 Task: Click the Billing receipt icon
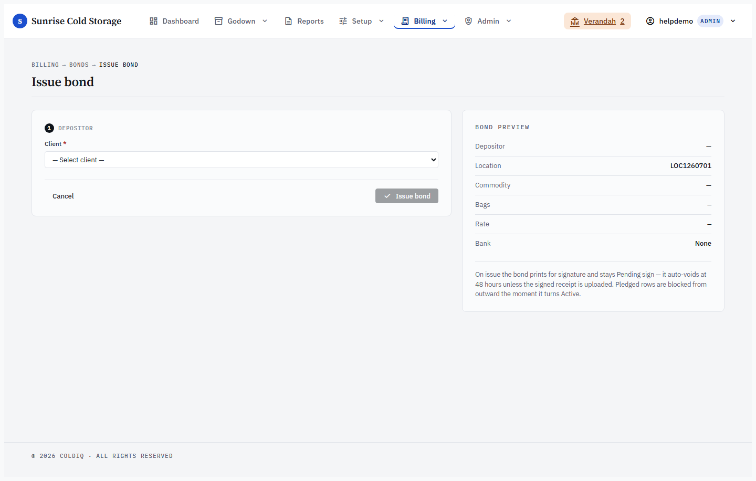click(405, 21)
